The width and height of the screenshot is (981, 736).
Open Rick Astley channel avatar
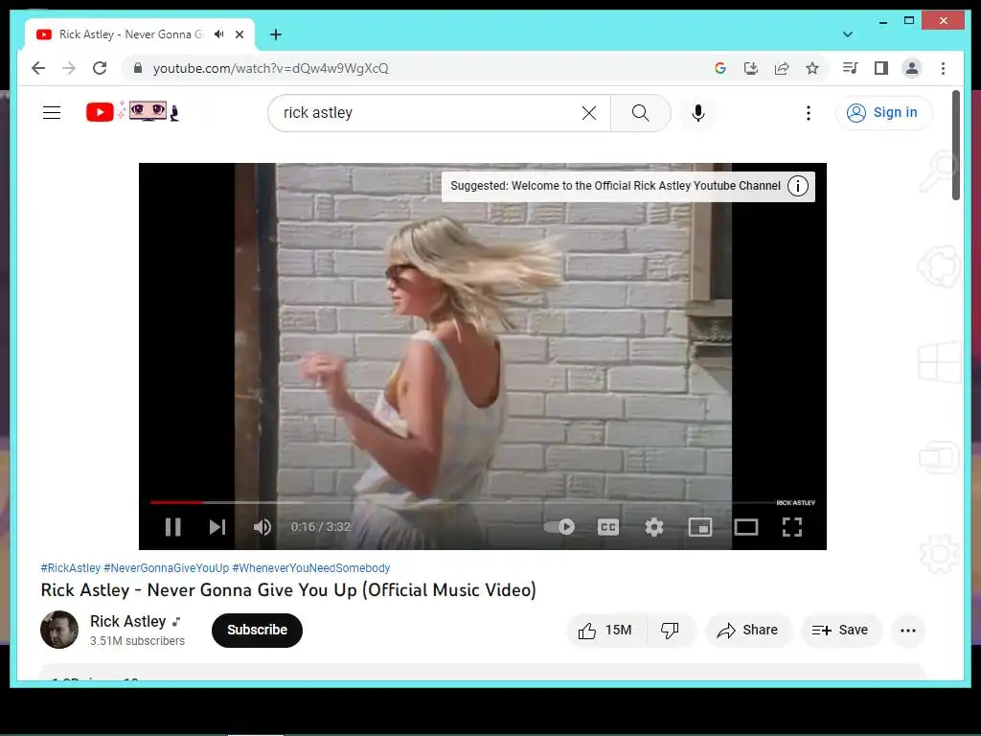pyautogui.click(x=59, y=630)
